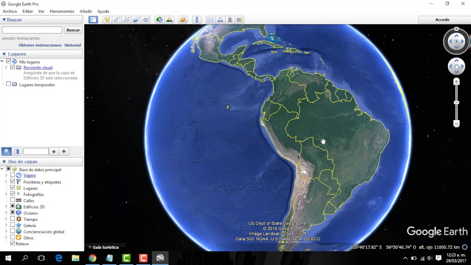Open the Editar menu

[28, 11]
